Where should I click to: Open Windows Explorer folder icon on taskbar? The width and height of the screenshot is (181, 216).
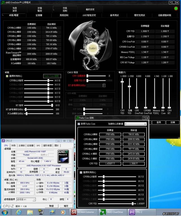(30, 212)
